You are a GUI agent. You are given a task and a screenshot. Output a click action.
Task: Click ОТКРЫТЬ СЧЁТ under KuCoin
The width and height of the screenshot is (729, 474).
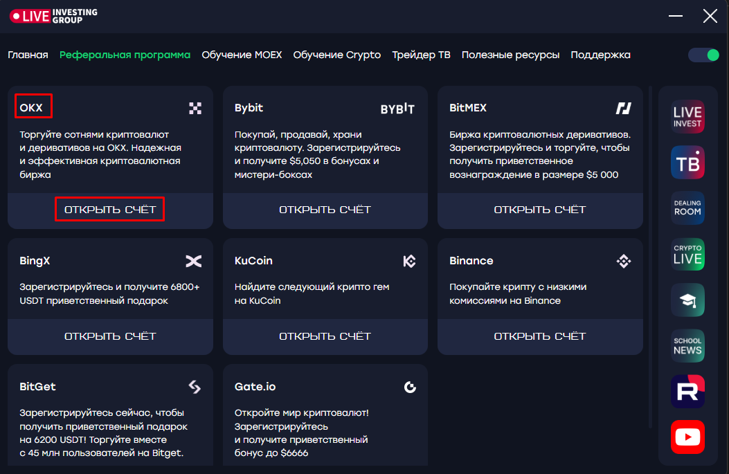[325, 336]
